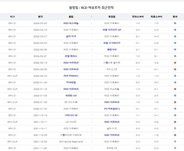Click the half-time score 1-1 in the 카디스 CF row

pos(138,69)
